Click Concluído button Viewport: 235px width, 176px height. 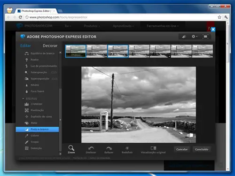[202, 149]
